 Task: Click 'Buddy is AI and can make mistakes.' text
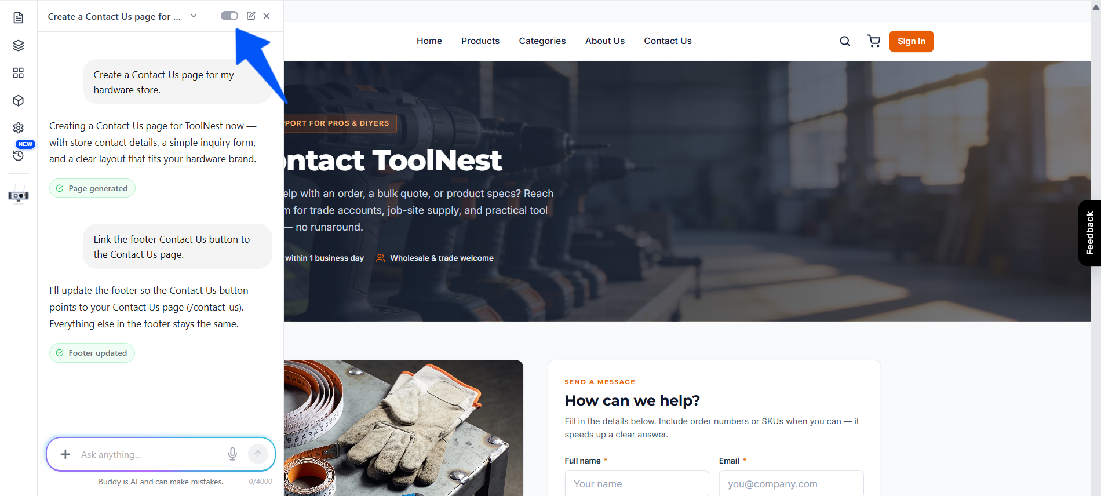pyautogui.click(x=161, y=482)
